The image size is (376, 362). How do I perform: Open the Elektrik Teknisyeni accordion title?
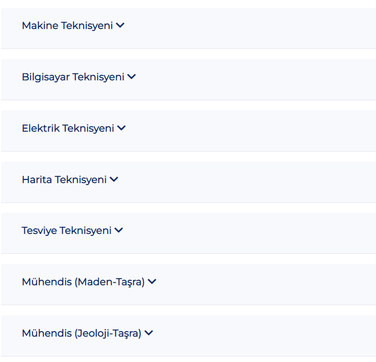(x=68, y=128)
